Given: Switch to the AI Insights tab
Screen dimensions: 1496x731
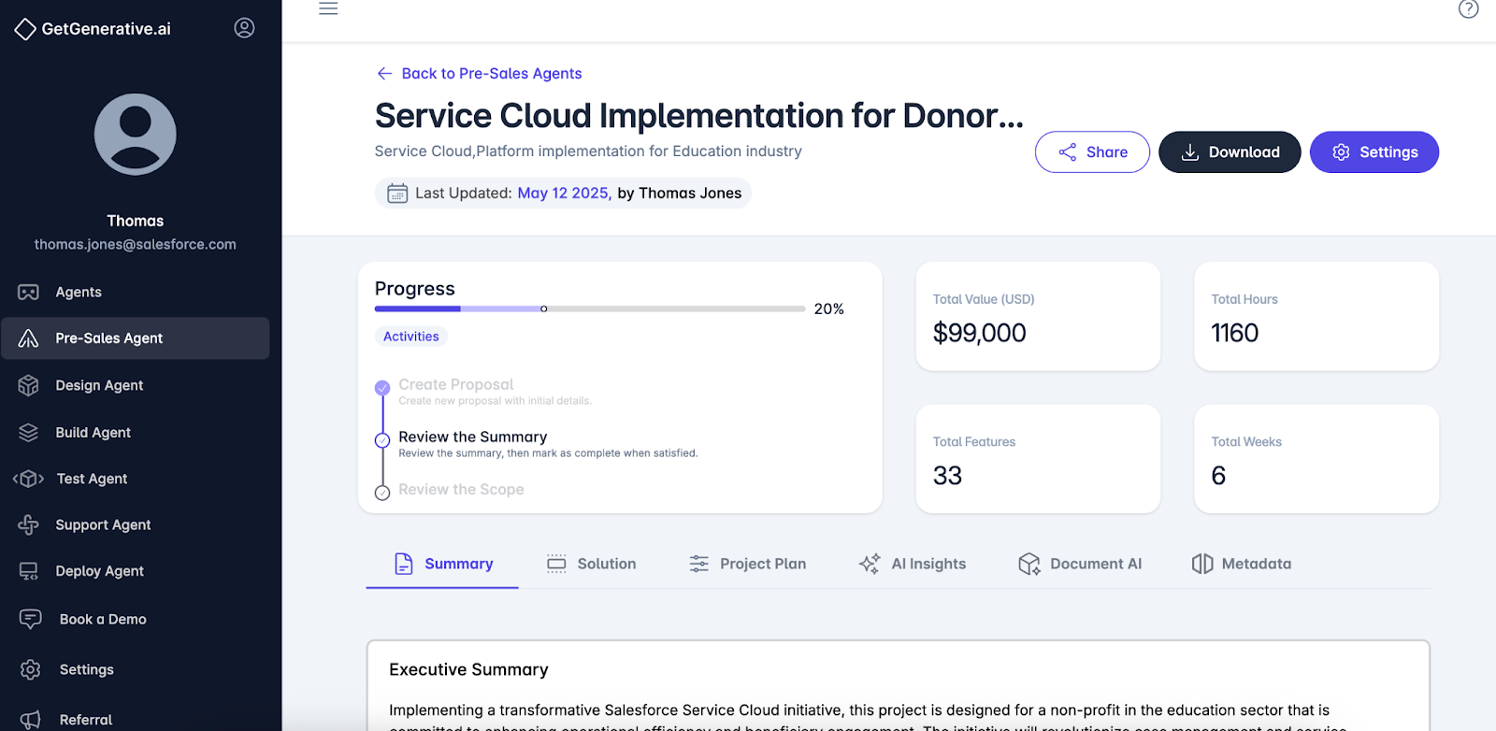Looking at the screenshot, I should (x=913, y=564).
